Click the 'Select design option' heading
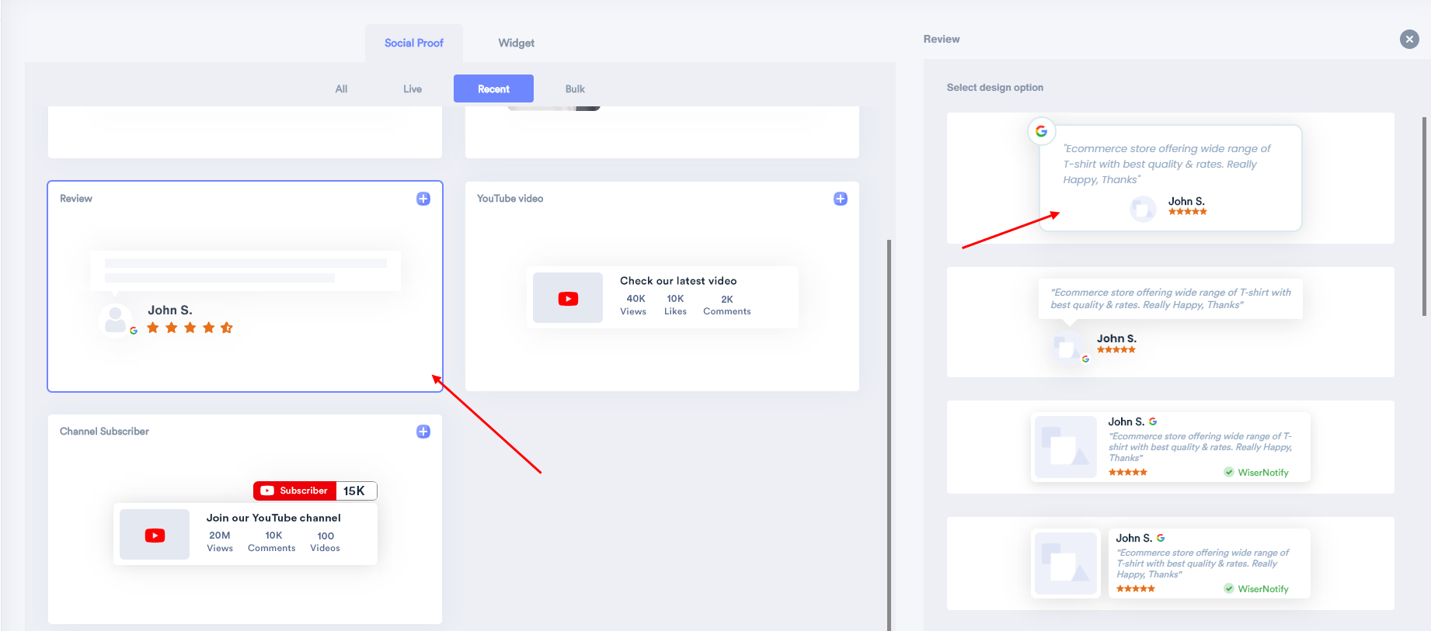The image size is (1431, 631). pyautogui.click(x=994, y=88)
